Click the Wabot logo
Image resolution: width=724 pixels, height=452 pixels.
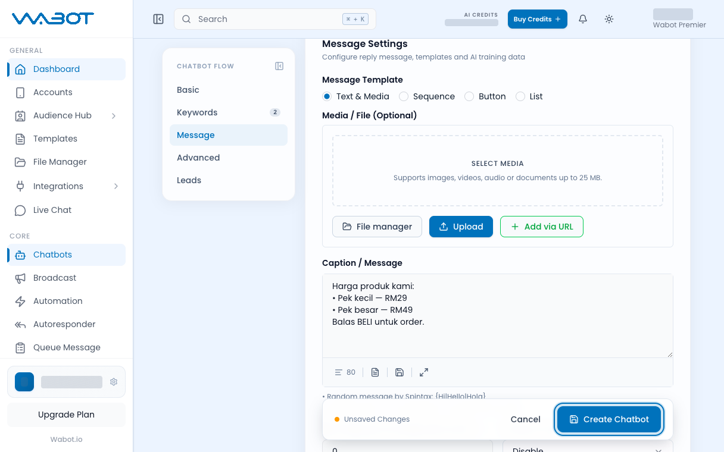click(52, 18)
